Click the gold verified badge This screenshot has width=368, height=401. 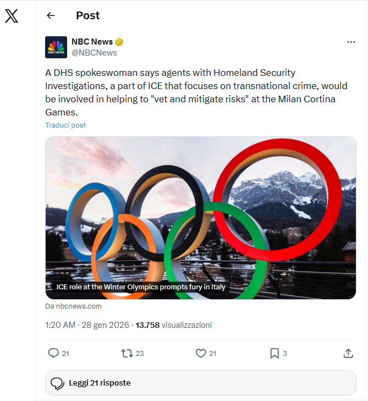tap(119, 42)
